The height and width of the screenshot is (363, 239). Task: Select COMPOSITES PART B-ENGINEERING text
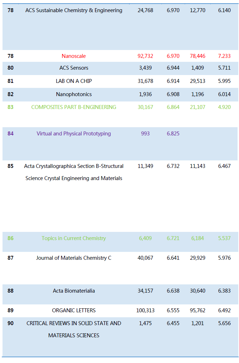click(74, 107)
